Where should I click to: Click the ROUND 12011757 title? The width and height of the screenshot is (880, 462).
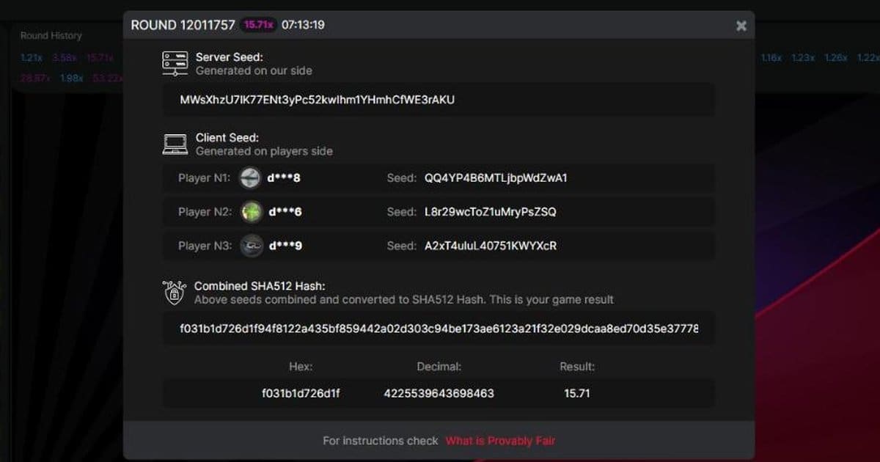[183, 25]
